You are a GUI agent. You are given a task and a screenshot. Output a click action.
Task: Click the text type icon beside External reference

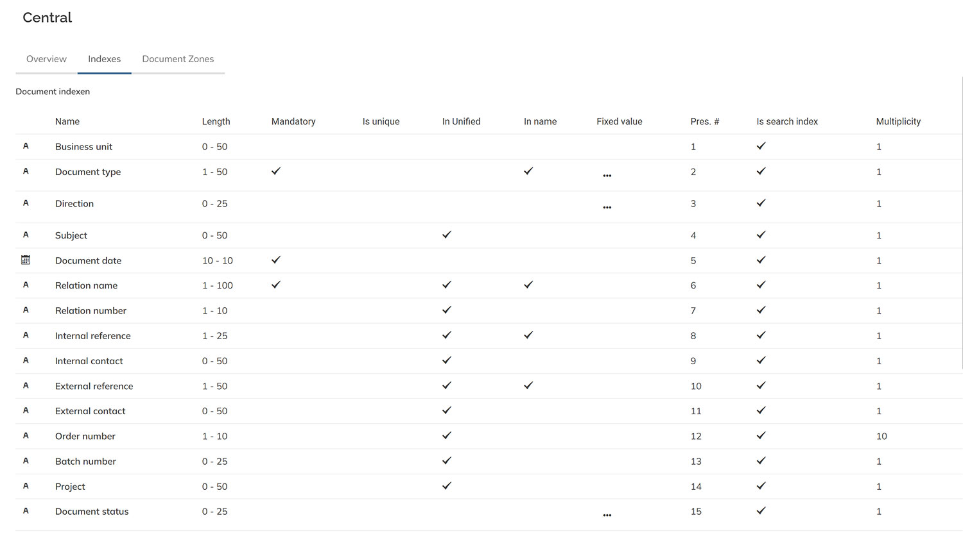26,385
